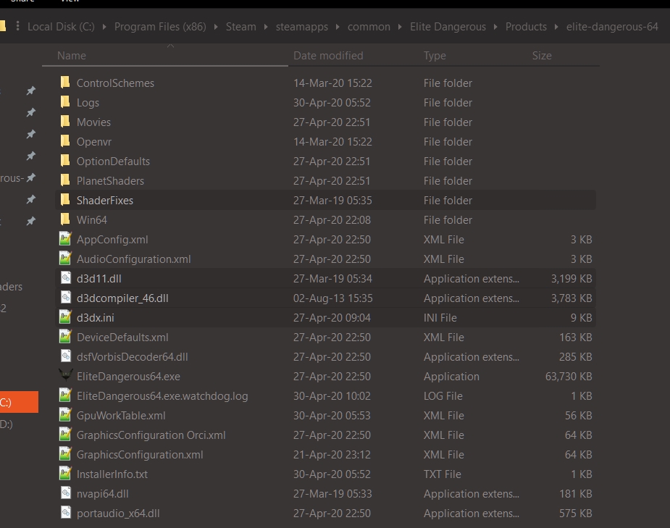Navigate to Elite Dangerous breadcrumb folder
This screenshot has height=528, width=670.
(448, 27)
